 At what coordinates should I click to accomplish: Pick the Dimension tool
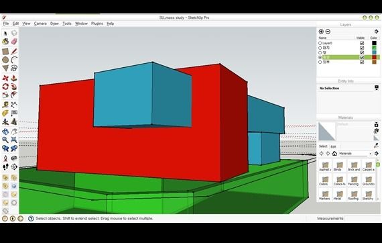point(14,105)
